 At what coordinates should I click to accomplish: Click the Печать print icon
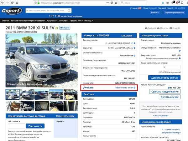click(x=158, y=28)
